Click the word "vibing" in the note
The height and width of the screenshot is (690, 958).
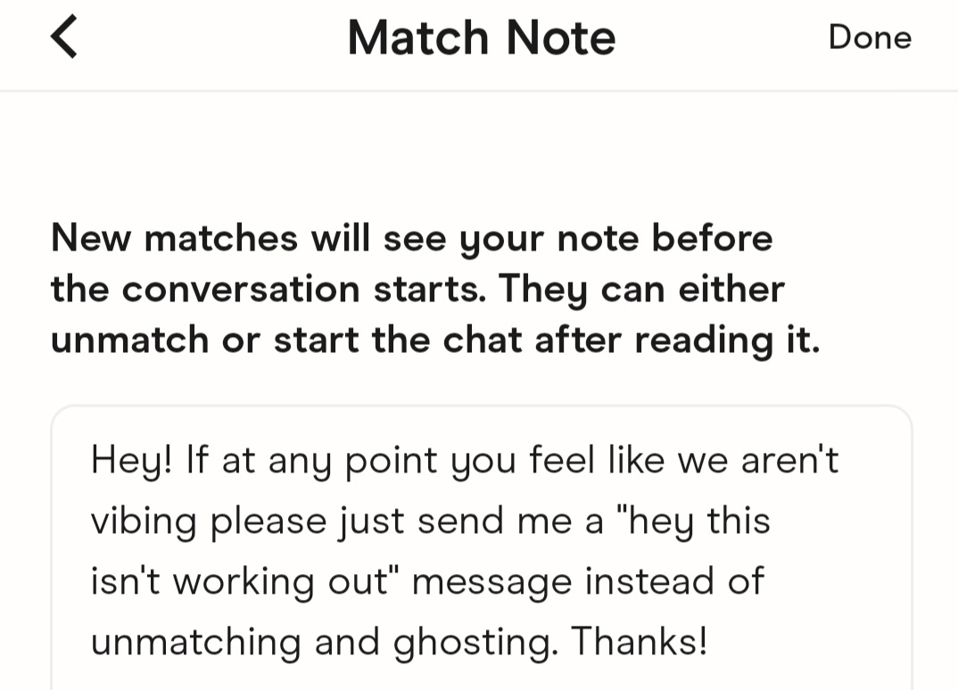145,522
